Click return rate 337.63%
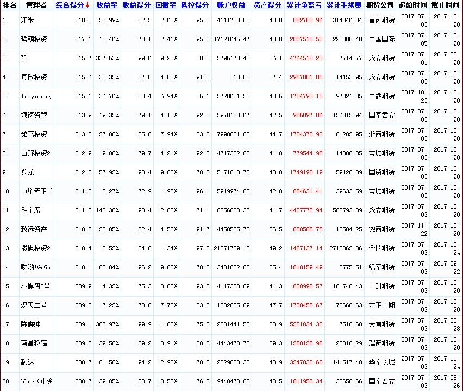The width and height of the screenshot is (463, 391). (108, 59)
